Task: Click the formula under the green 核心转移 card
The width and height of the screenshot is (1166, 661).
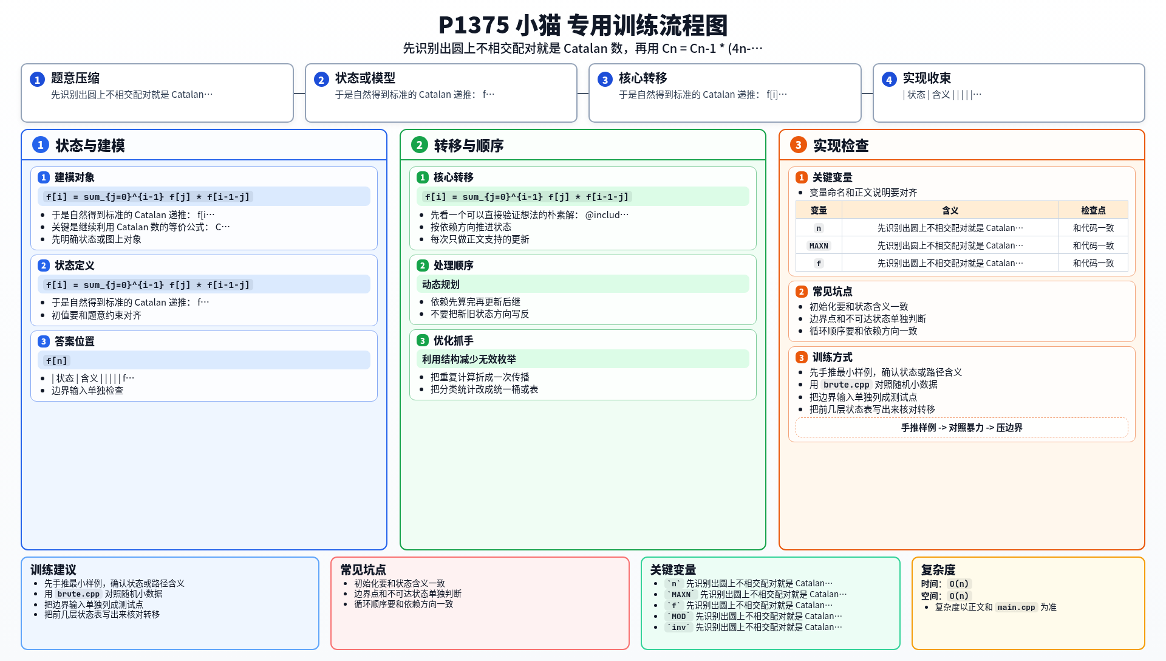Action: click(x=527, y=197)
